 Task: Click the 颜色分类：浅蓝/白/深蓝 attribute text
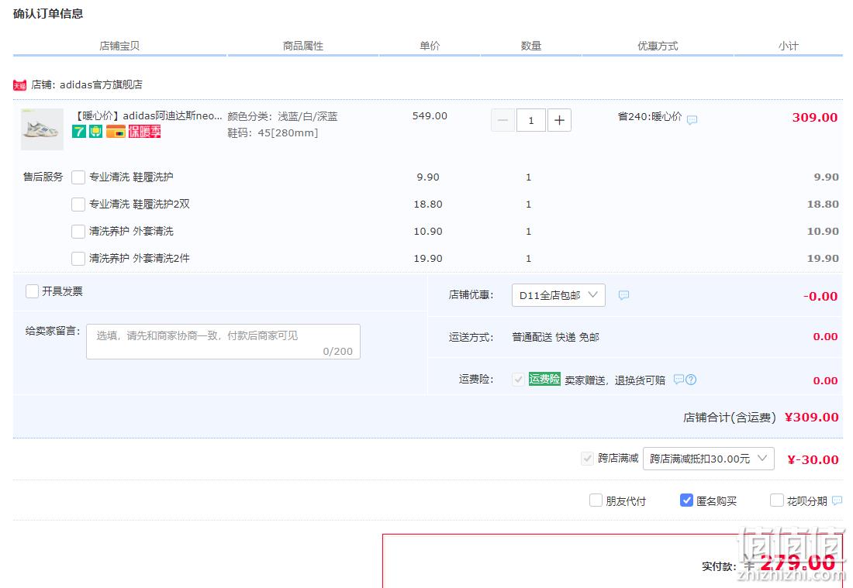(282, 116)
